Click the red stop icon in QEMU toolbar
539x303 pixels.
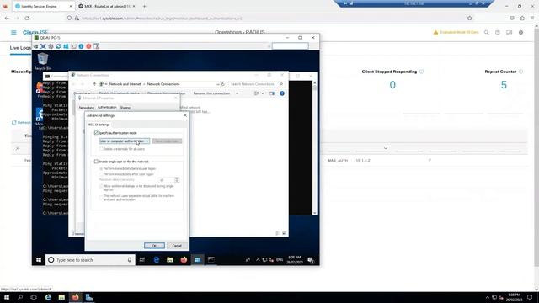coord(88,46)
